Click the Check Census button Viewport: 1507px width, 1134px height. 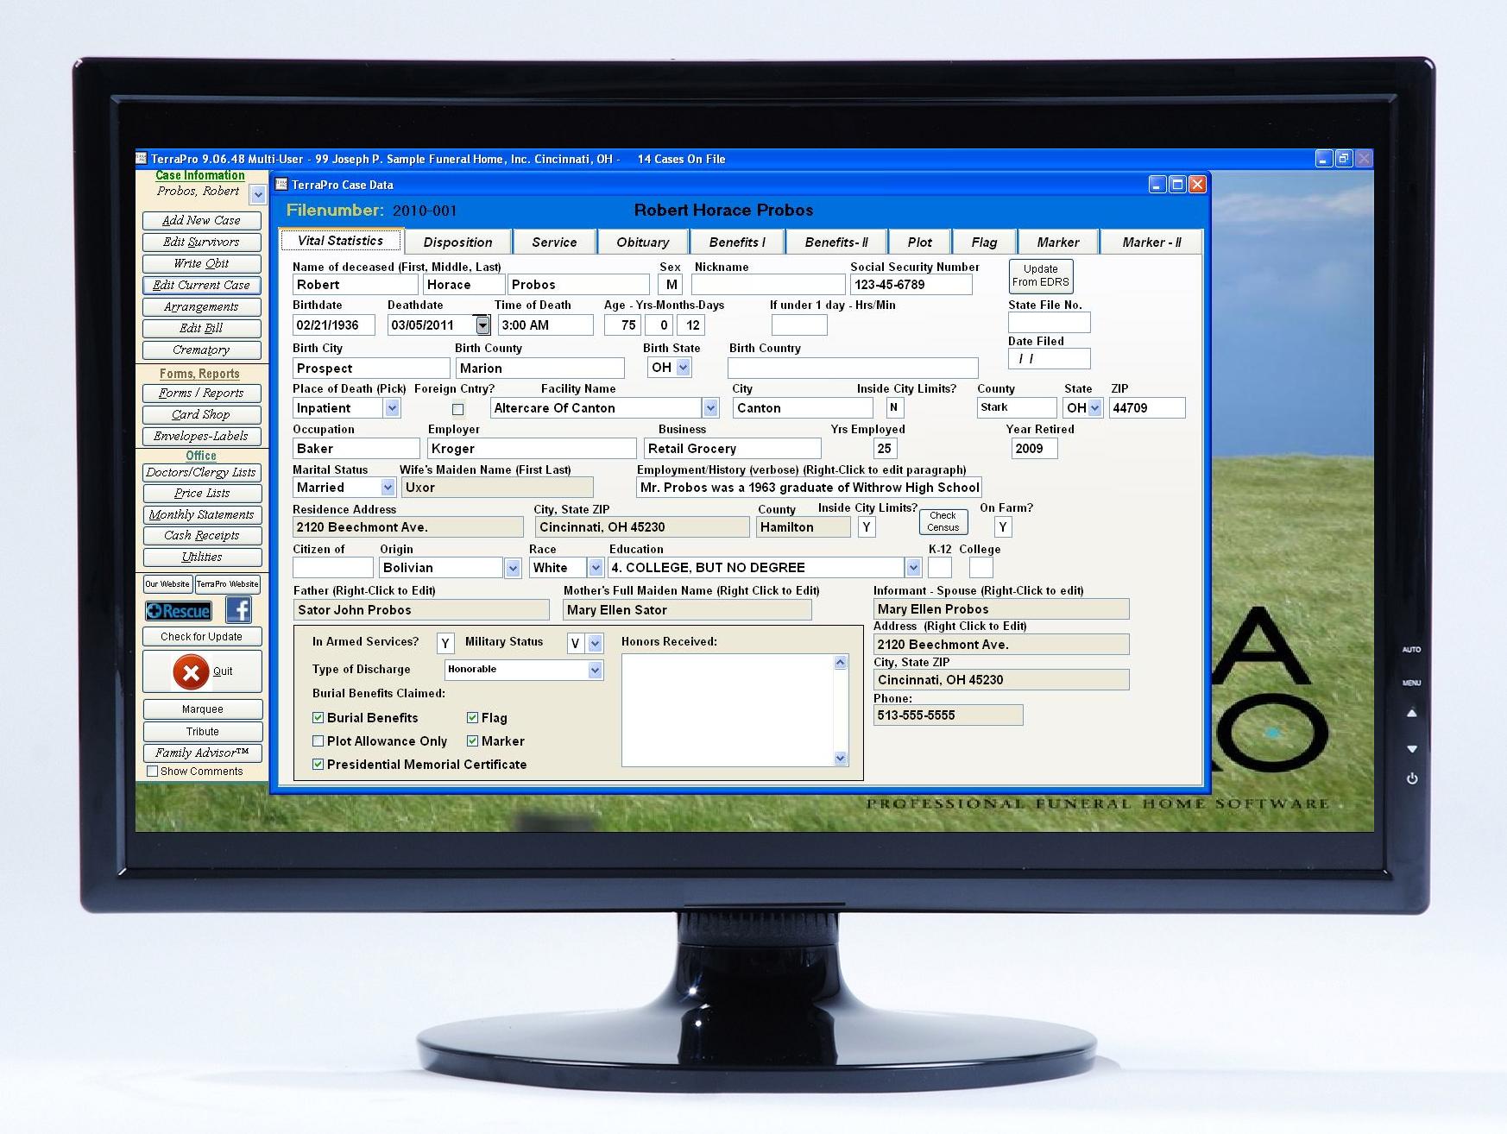pos(943,522)
